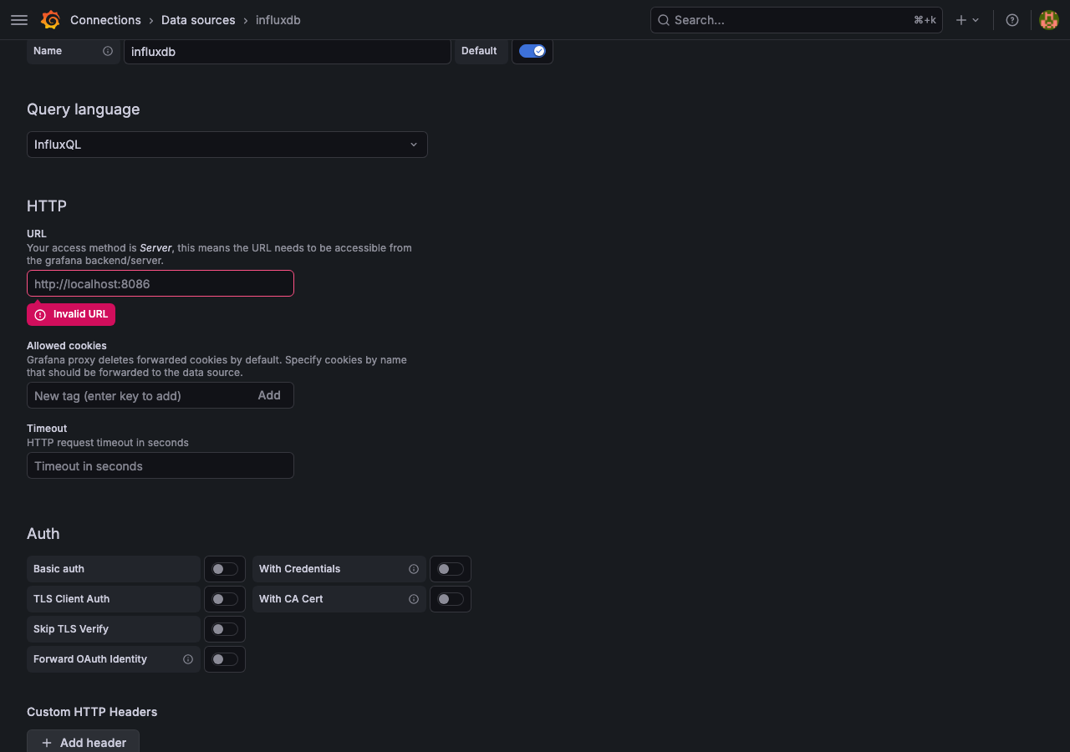Click the Invalid URL error badge

[71, 314]
